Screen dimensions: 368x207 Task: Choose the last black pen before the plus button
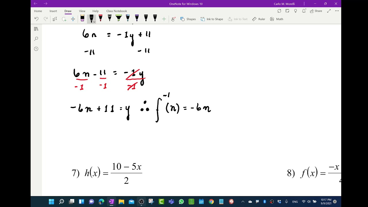155,19
